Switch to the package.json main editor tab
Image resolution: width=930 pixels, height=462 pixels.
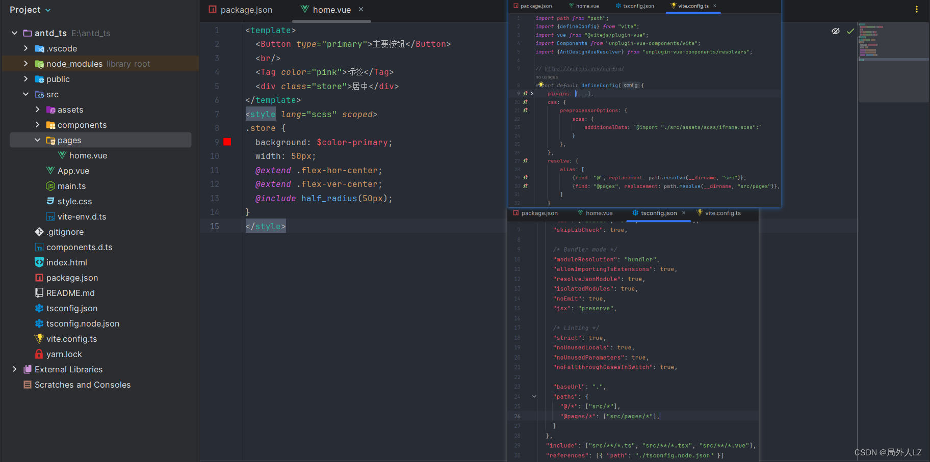241,10
